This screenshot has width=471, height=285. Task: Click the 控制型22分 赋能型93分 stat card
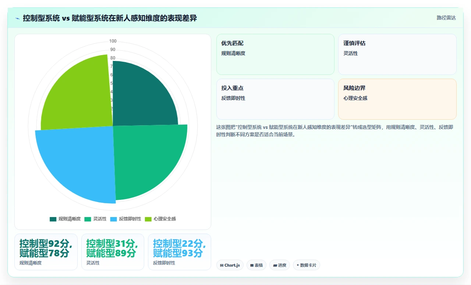180,252
